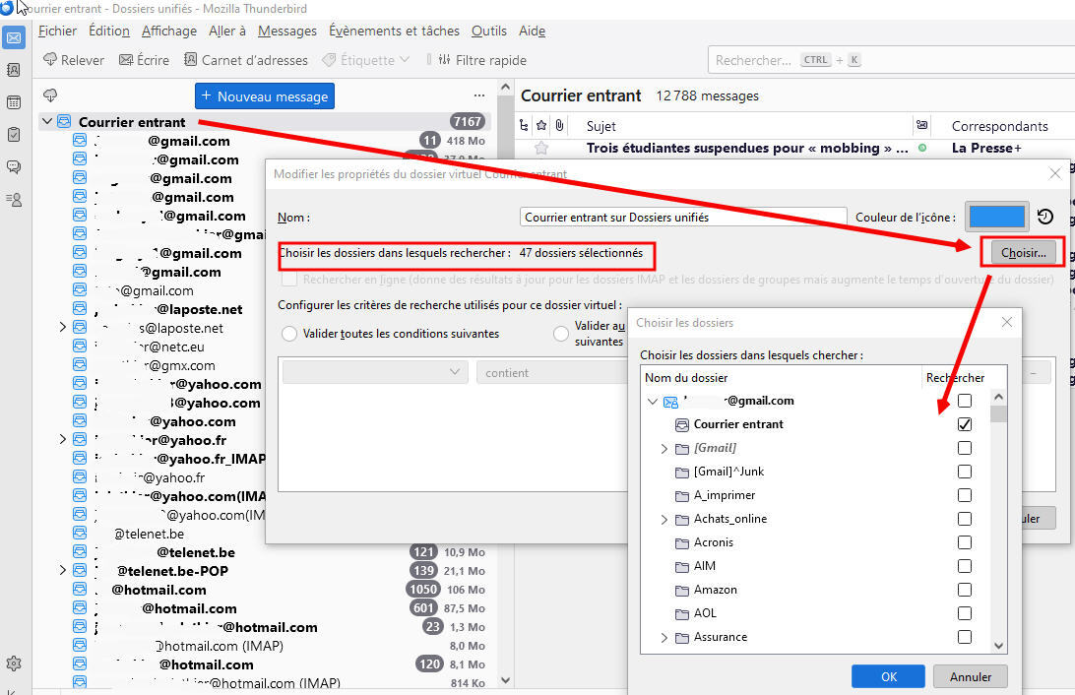Click Écrire to compose a message
The width and height of the screenshot is (1075, 695).
(144, 60)
